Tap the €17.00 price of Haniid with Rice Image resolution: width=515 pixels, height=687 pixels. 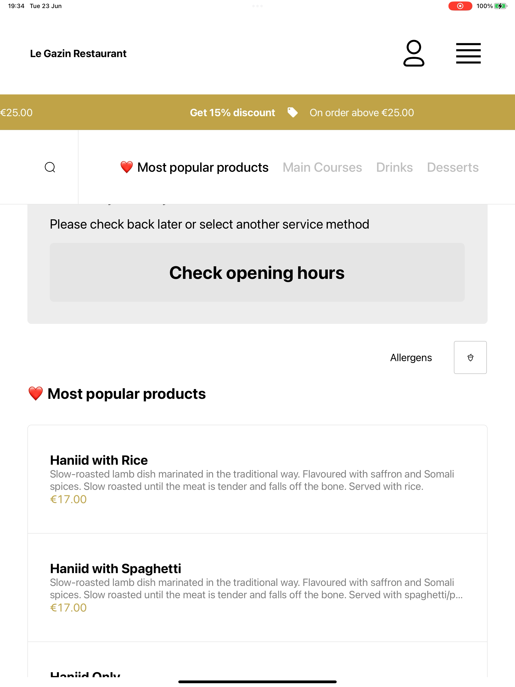click(68, 499)
